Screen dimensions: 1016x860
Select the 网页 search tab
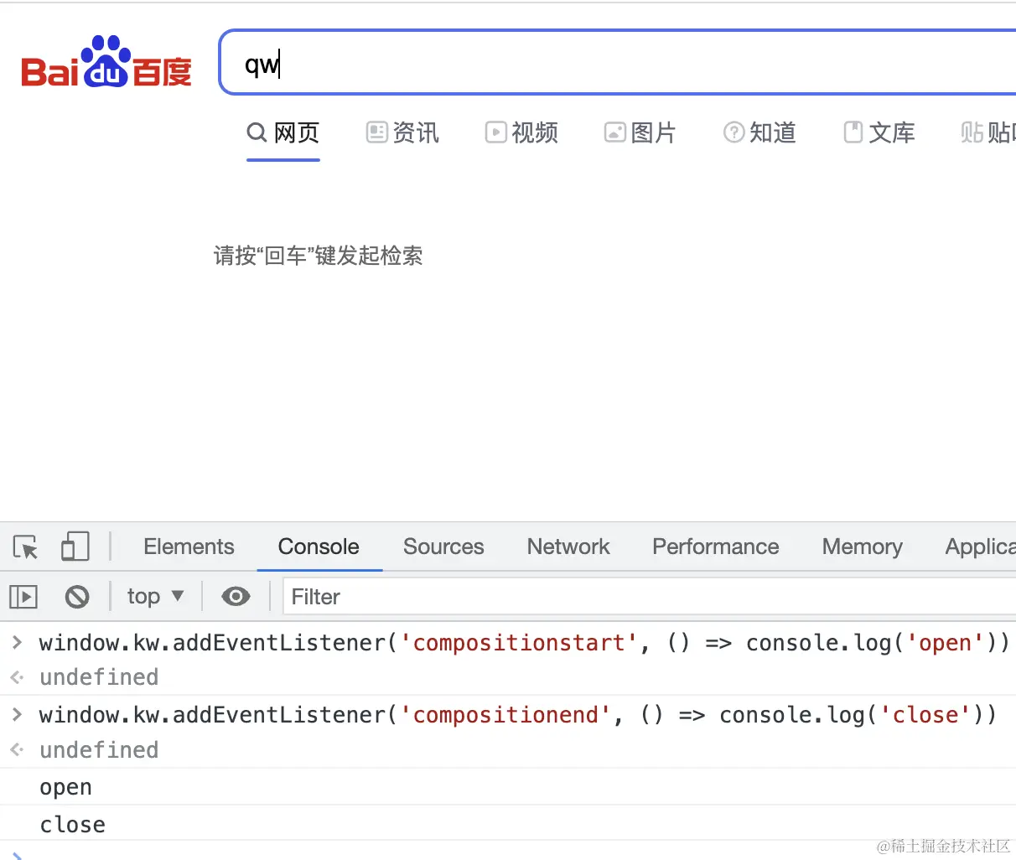283,132
